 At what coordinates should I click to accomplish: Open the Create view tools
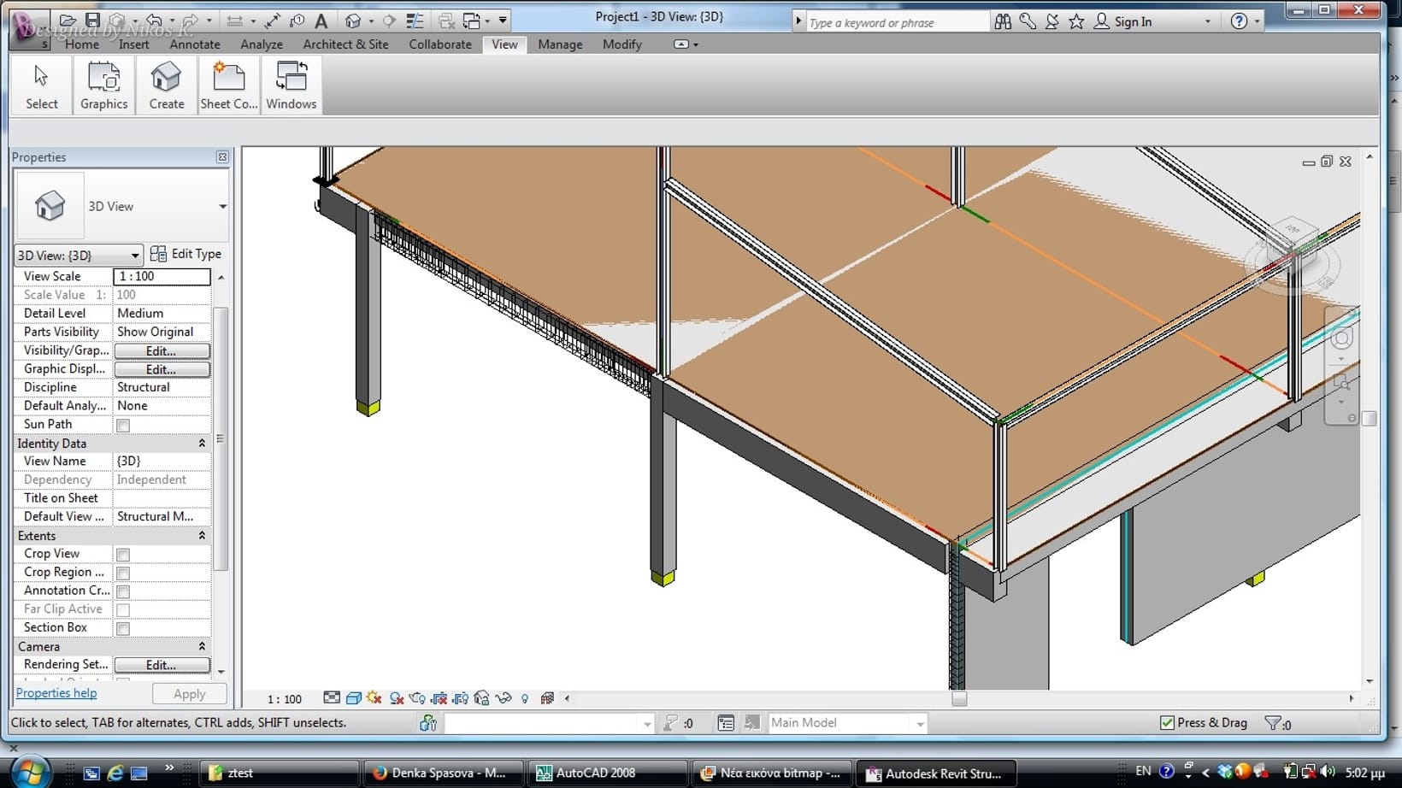click(x=166, y=85)
